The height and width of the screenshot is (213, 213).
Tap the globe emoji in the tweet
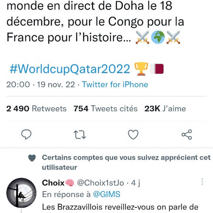pyautogui.click(x=158, y=37)
